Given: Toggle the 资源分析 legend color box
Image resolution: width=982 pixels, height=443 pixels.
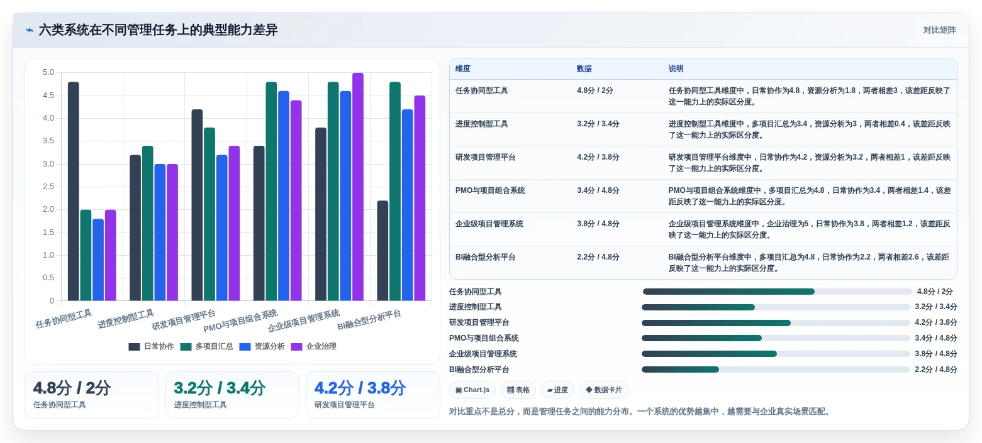Looking at the screenshot, I should 245,347.
